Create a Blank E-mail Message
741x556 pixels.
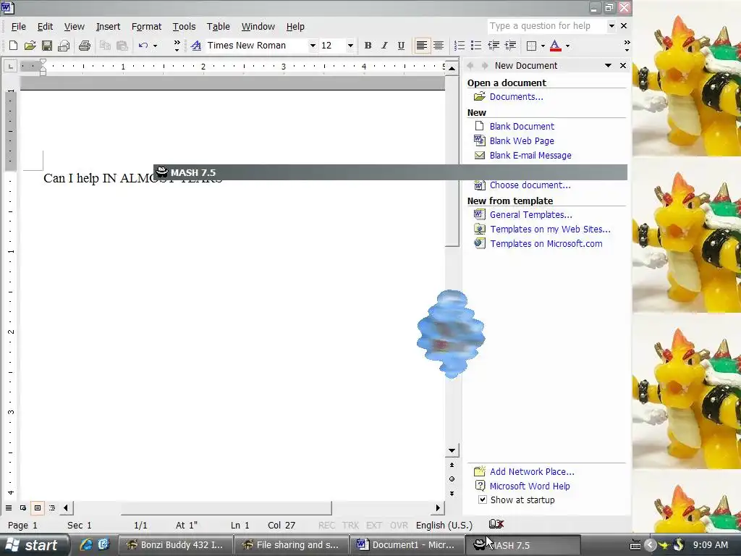click(530, 156)
